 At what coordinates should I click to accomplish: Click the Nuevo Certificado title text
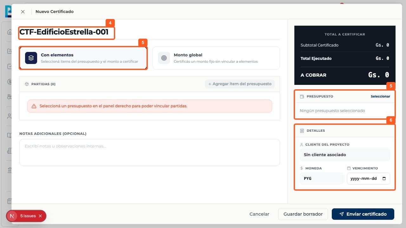(55, 12)
